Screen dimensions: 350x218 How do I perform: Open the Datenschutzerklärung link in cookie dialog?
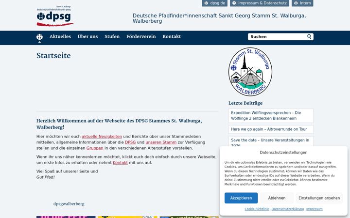click(x=288, y=209)
